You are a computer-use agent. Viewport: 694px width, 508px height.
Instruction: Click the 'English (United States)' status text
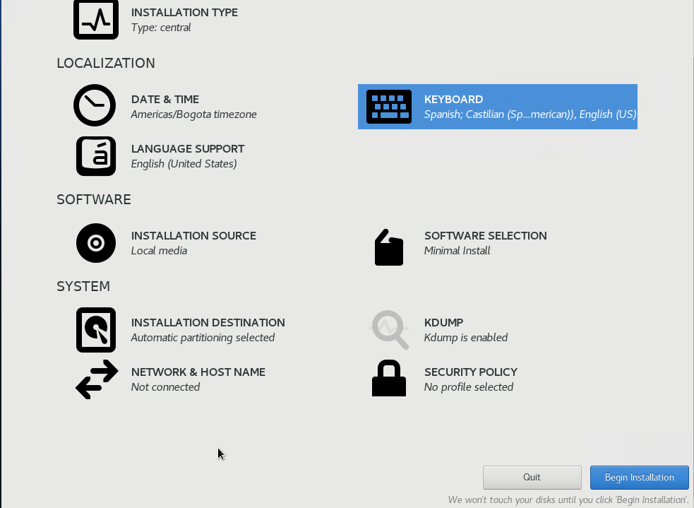click(184, 164)
